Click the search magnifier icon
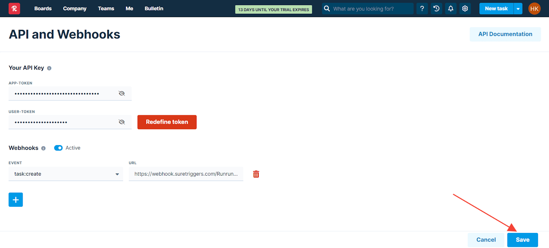The image size is (549, 248). point(327,9)
